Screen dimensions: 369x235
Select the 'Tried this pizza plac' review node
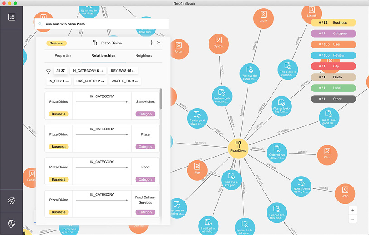[x=231, y=180]
